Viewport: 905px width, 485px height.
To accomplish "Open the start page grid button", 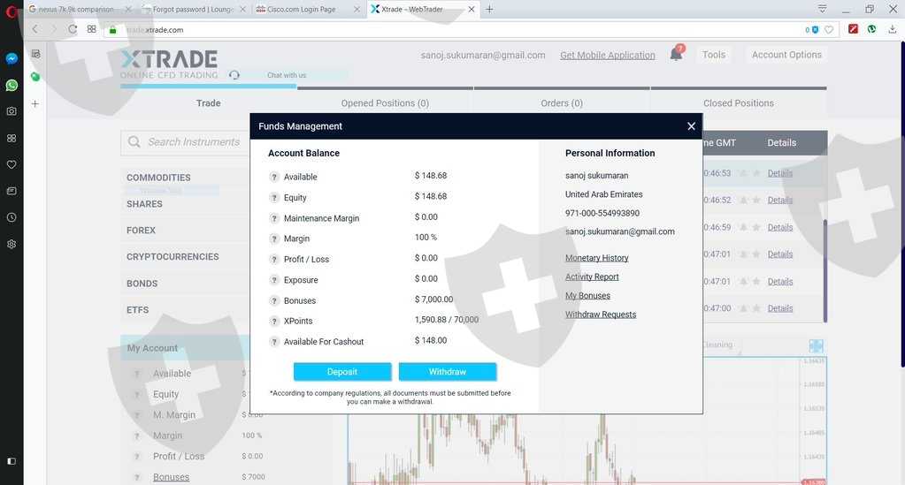I will pyautogui.click(x=92, y=29).
